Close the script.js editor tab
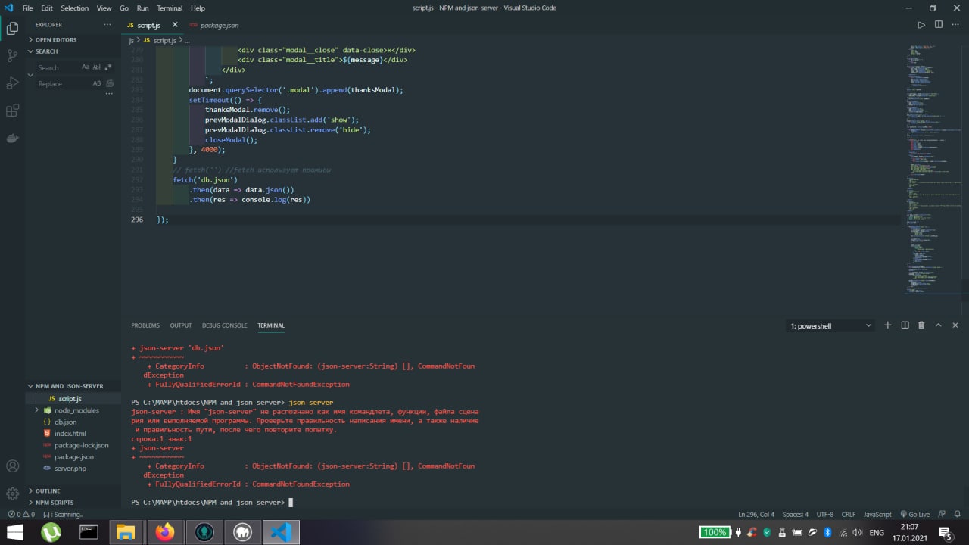The width and height of the screenshot is (969, 545). click(175, 25)
